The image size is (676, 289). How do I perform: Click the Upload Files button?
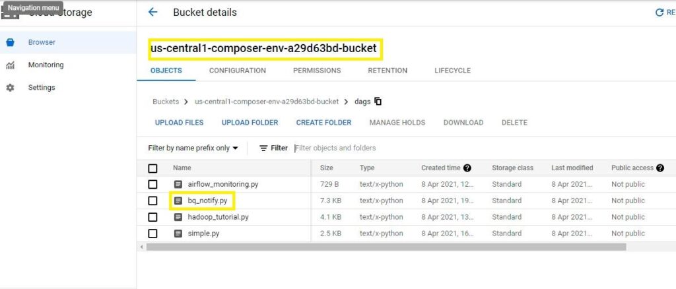point(179,123)
